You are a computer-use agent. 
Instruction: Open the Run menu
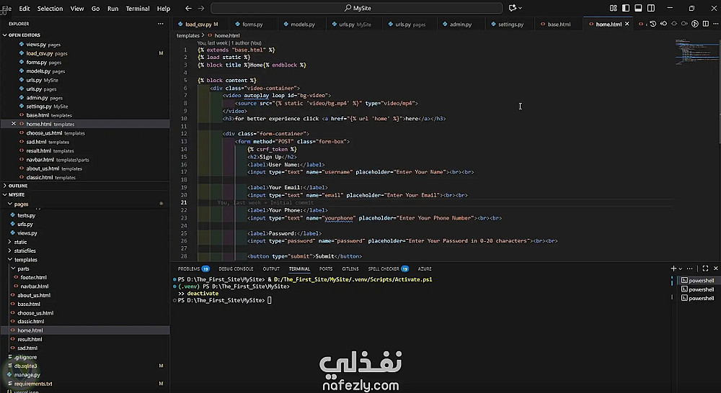click(112, 8)
